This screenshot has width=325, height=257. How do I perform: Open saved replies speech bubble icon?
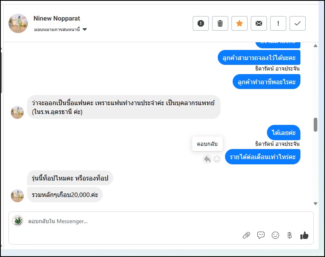tap(261, 236)
